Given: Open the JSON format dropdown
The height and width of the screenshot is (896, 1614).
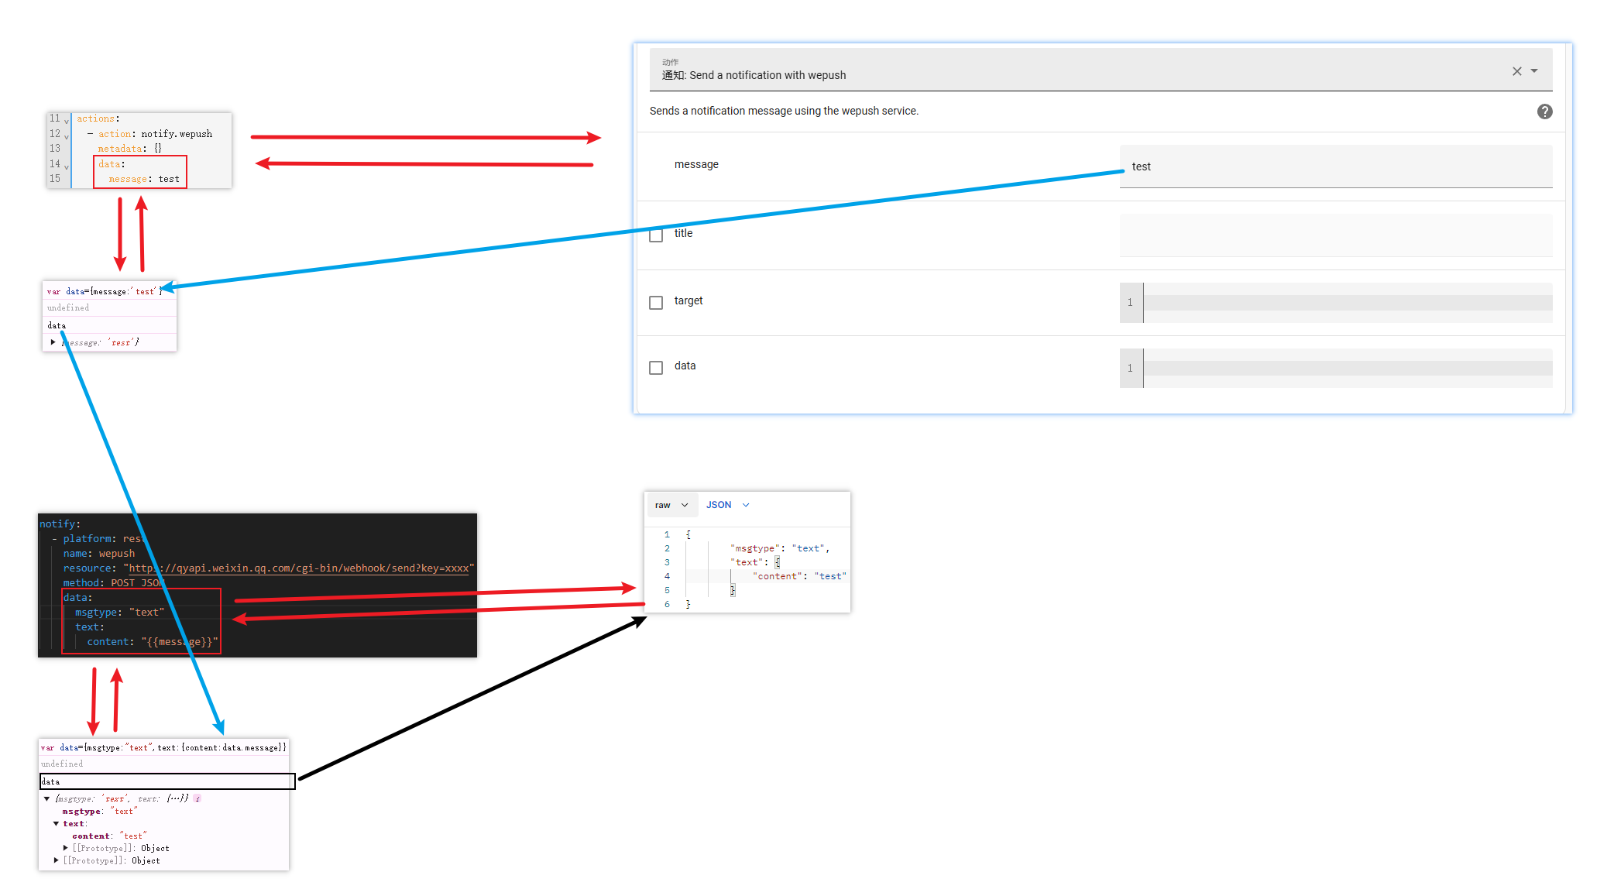Looking at the screenshot, I should (x=727, y=505).
